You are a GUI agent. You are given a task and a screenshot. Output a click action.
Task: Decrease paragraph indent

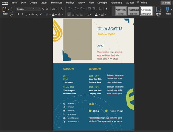90,9
